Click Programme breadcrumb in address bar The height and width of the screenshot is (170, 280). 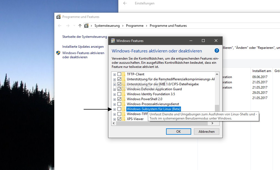135,26
